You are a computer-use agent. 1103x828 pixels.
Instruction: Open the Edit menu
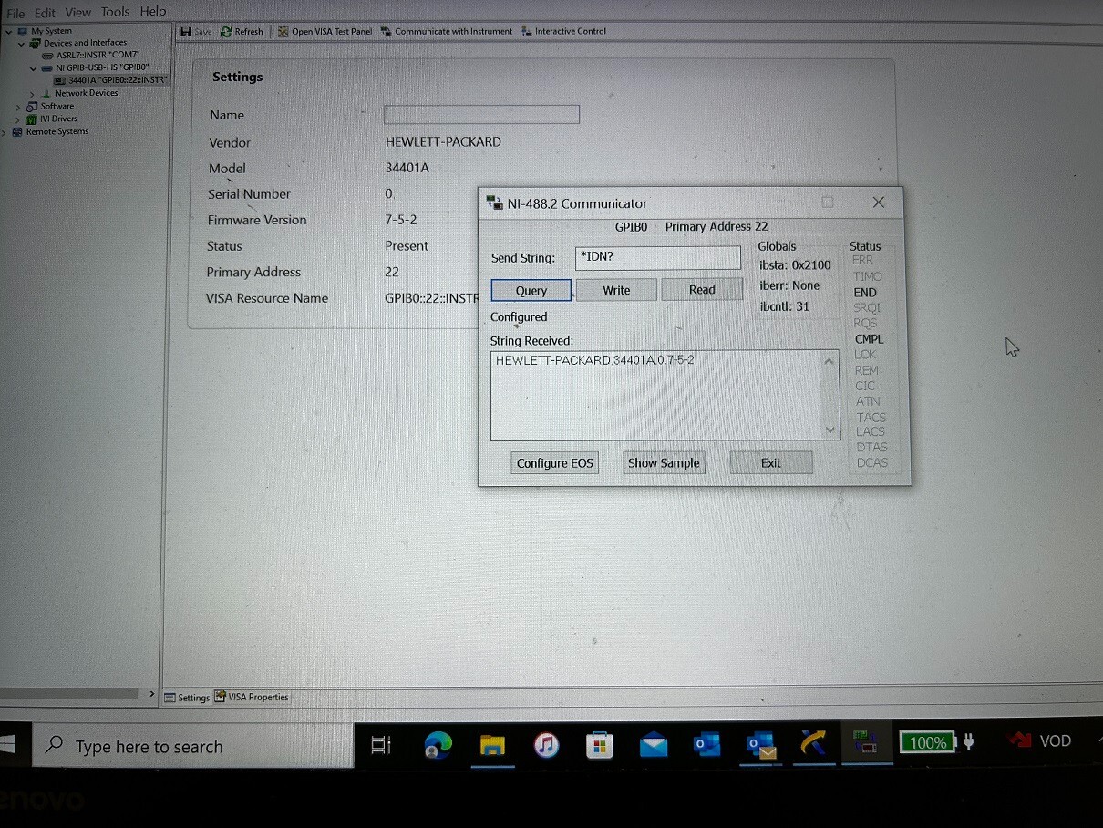[x=45, y=13]
